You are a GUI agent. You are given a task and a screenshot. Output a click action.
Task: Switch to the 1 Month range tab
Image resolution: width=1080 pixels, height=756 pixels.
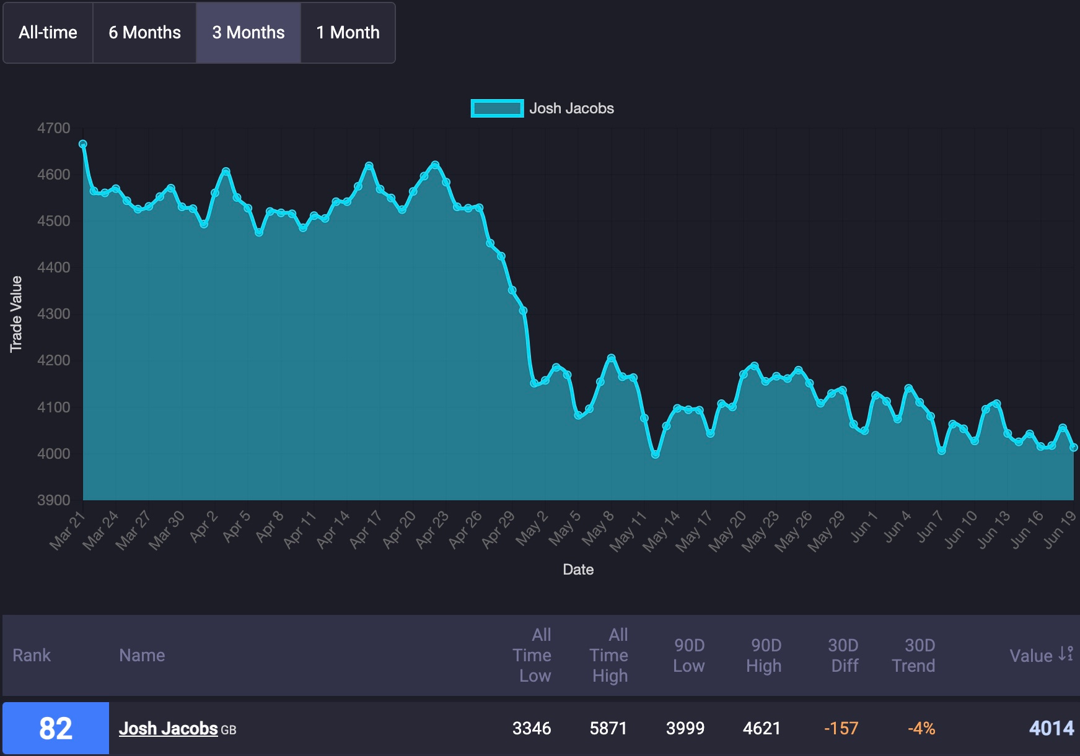[x=348, y=33]
